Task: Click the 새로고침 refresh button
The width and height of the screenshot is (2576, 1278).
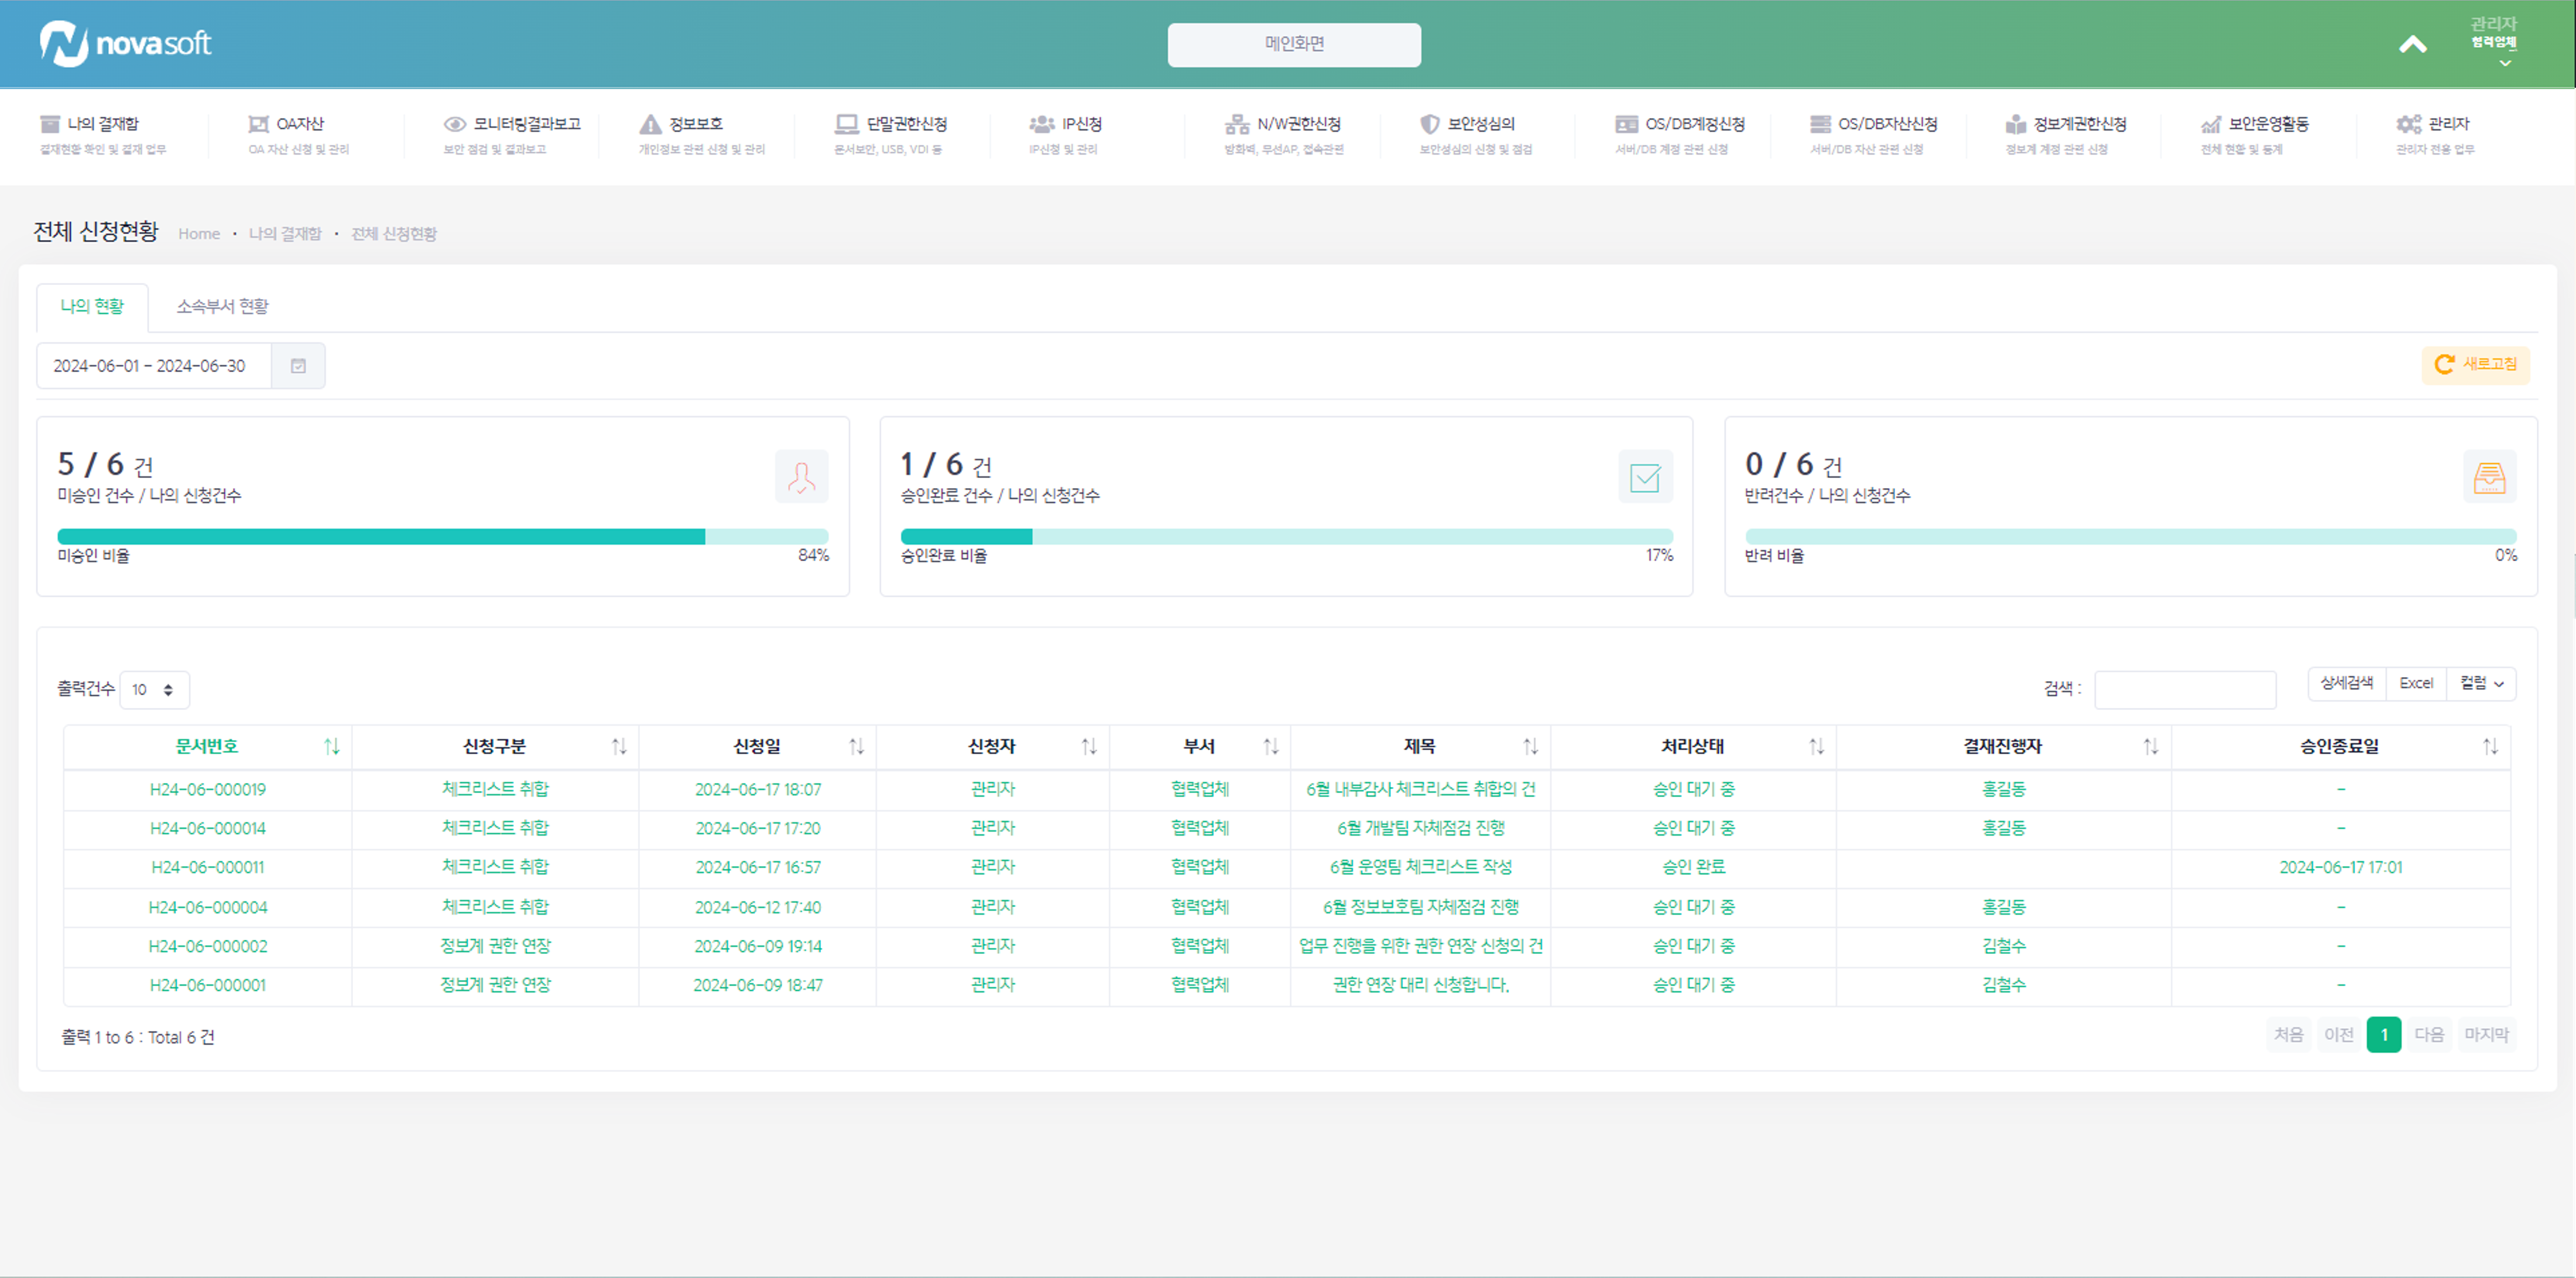Action: [x=2475, y=365]
